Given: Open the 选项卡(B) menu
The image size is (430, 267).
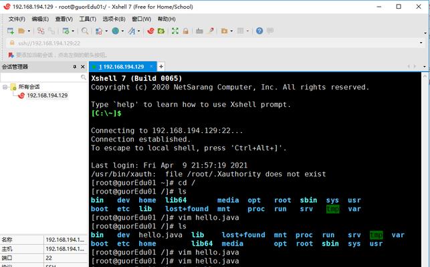Looking at the screenshot, I should (x=114, y=19).
